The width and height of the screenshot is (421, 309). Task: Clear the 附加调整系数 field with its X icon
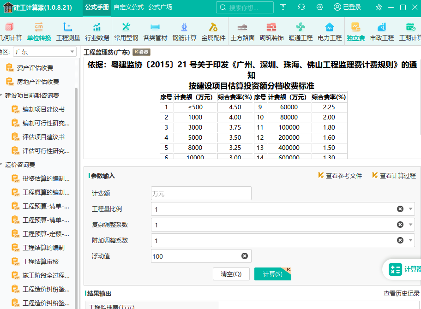(x=400, y=240)
